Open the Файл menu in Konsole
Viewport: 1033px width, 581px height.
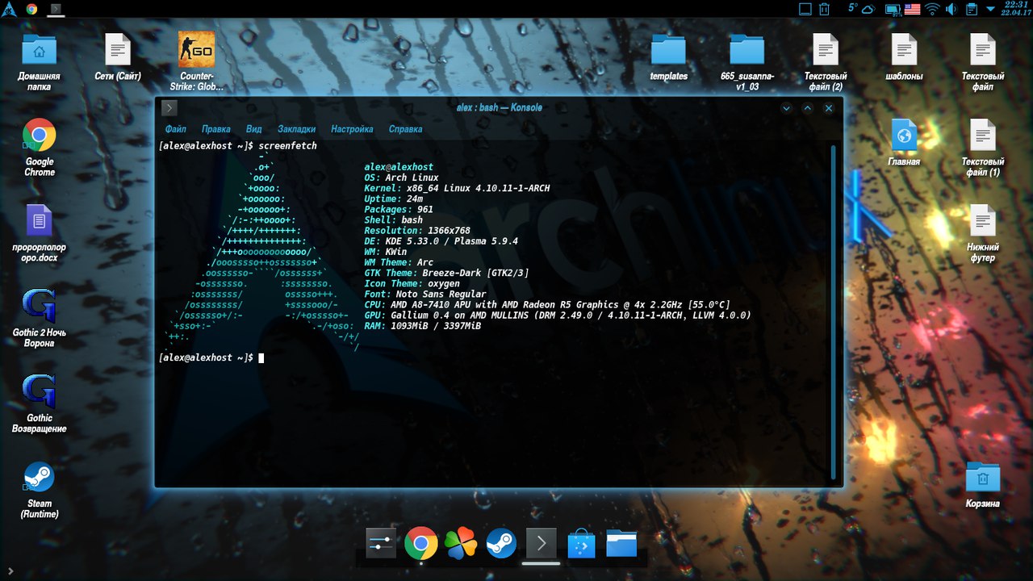click(x=174, y=128)
